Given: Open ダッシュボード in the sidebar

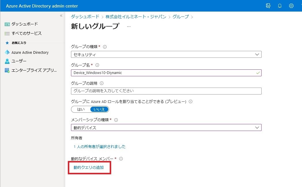Looking at the screenshot, I should (25, 24).
